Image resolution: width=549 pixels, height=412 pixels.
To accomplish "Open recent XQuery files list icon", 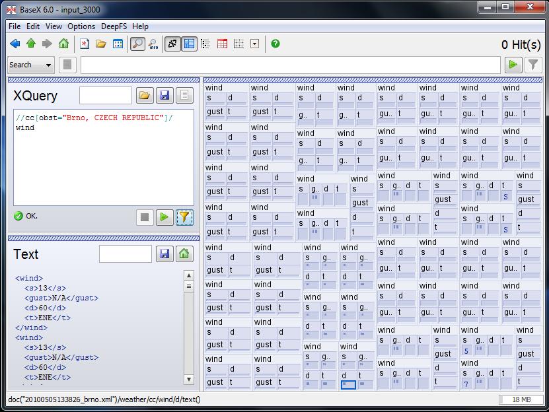I will click(184, 95).
